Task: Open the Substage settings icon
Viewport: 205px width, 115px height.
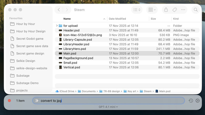Action: 197,101
